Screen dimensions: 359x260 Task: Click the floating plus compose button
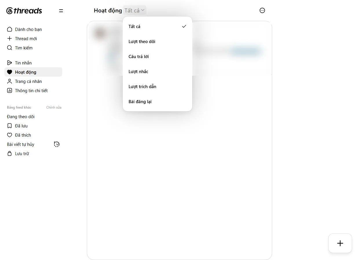[340, 243]
